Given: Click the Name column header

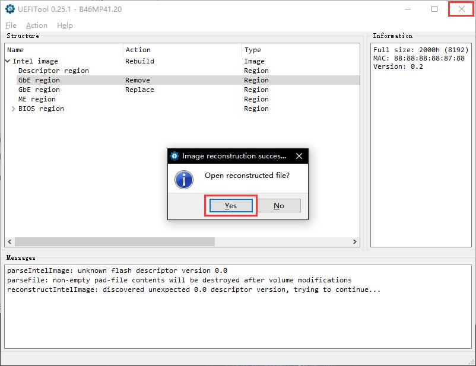Looking at the screenshot, I should point(59,49).
